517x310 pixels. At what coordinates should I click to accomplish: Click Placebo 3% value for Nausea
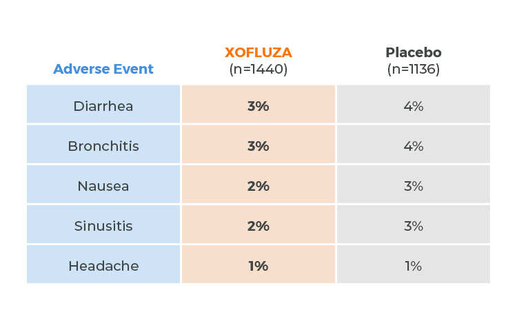click(414, 186)
